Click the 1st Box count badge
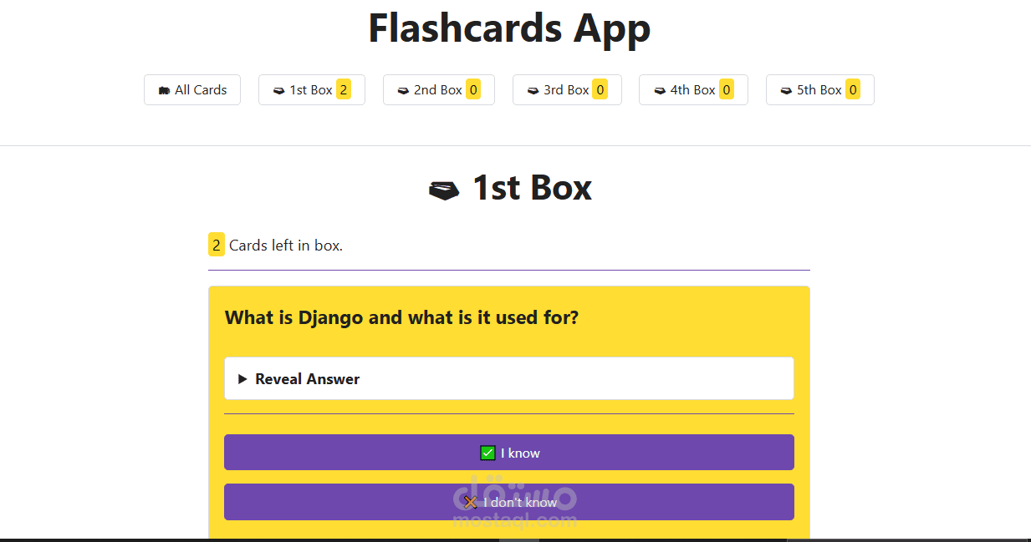 344,90
